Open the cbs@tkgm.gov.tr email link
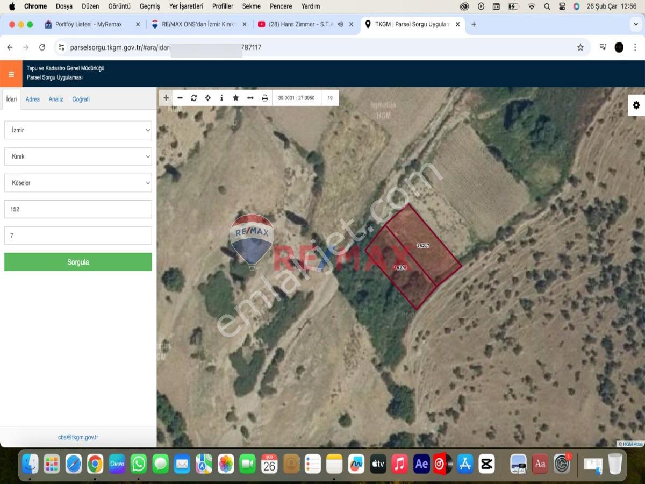This screenshot has width=645, height=484. [78, 438]
